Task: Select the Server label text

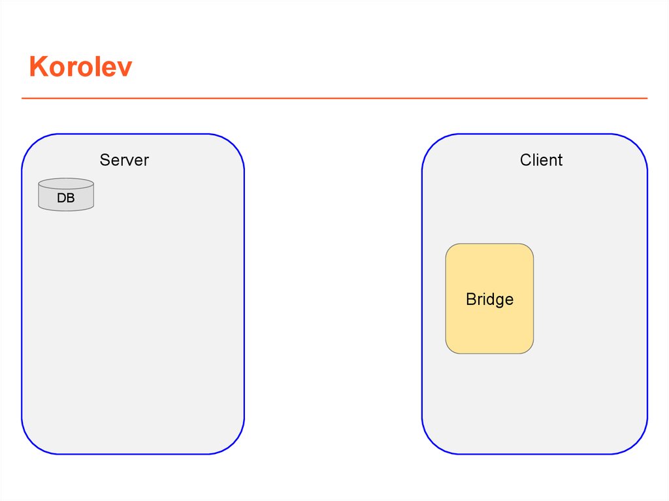Action: tap(124, 160)
